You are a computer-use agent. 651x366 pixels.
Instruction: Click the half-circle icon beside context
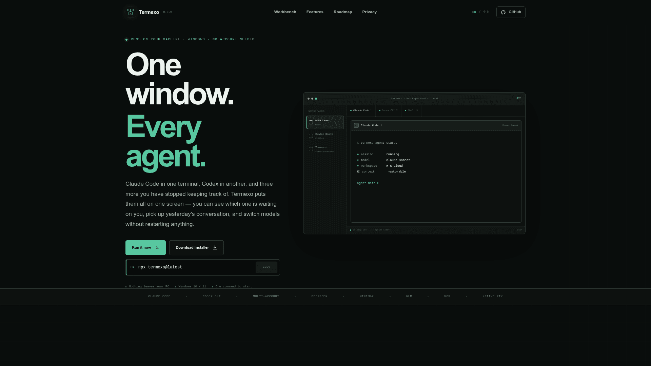click(358, 171)
